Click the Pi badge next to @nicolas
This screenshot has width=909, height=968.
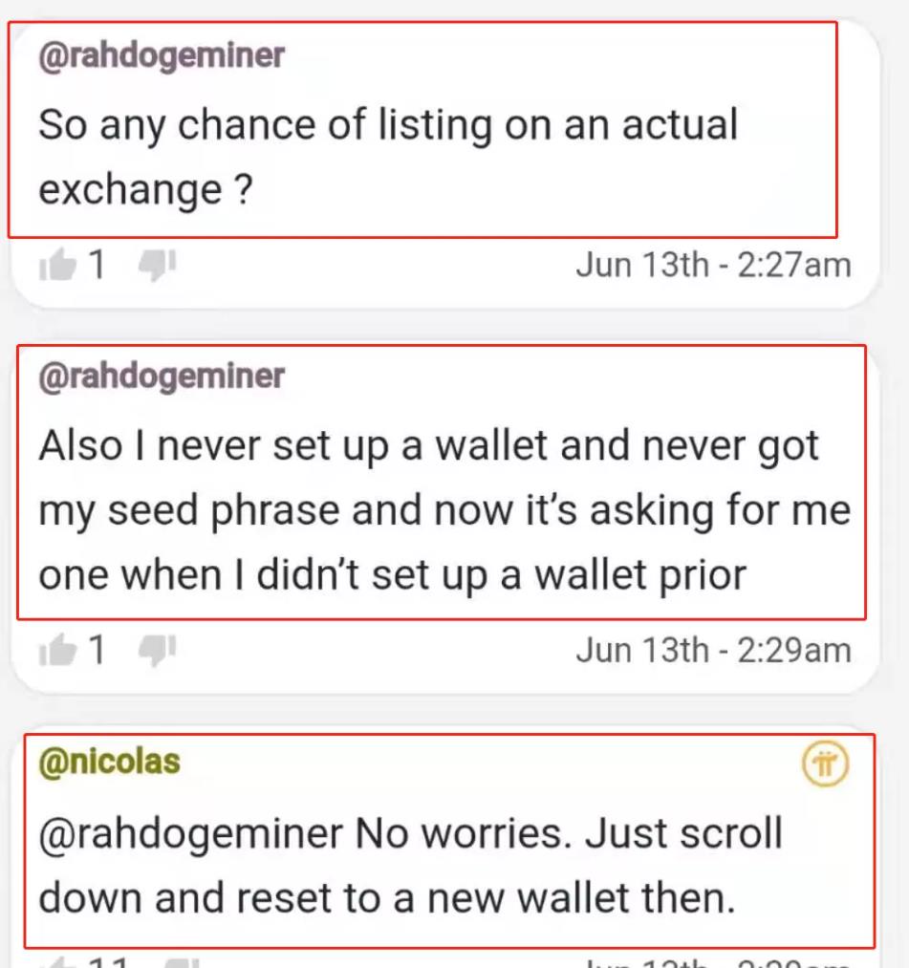point(826,765)
